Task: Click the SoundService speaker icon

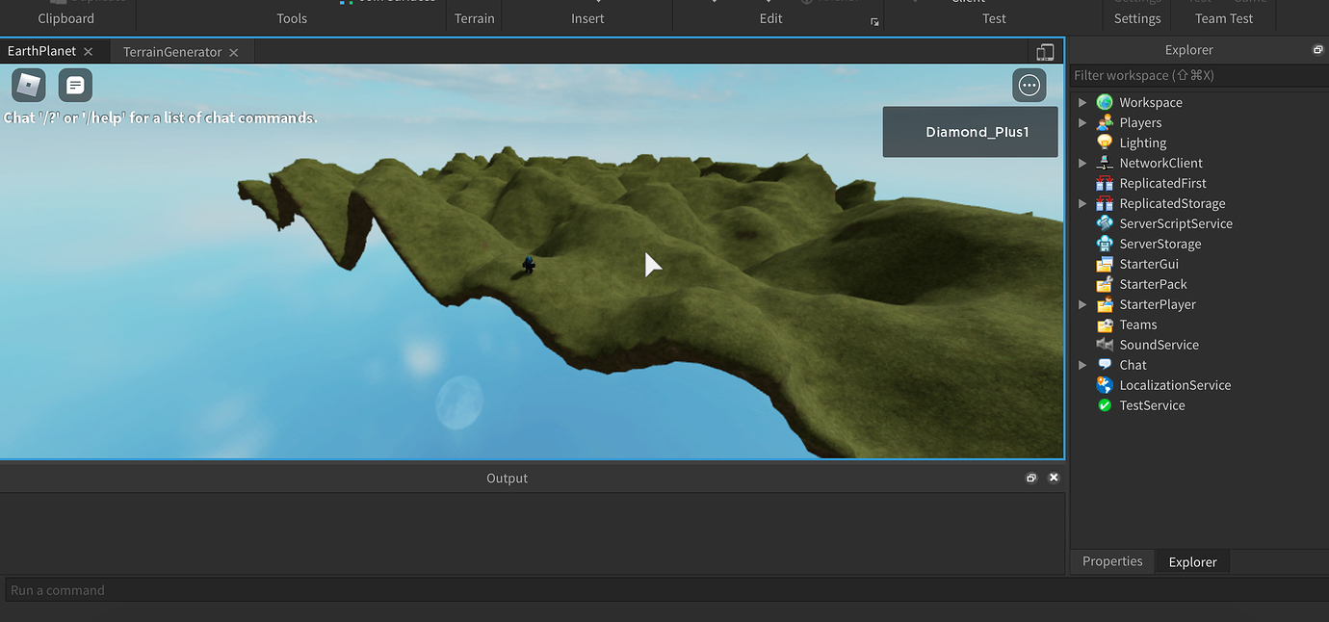Action: [1104, 344]
